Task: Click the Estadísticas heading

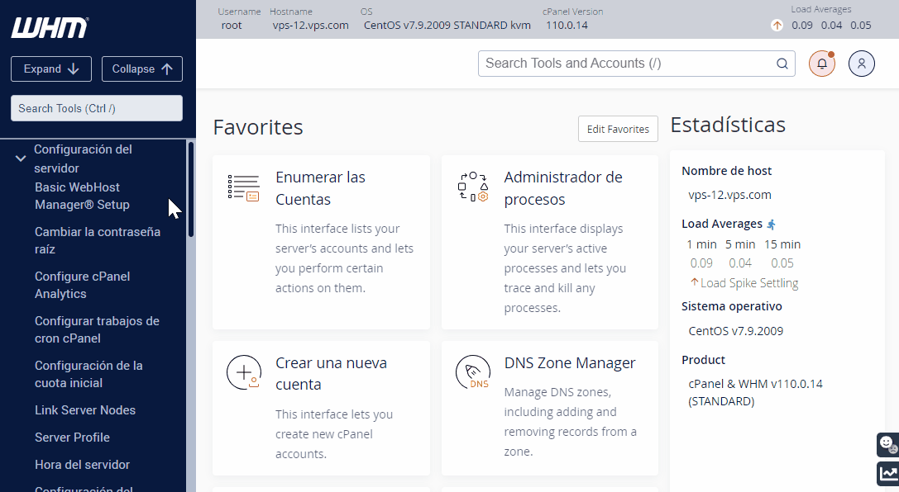Action: click(728, 125)
